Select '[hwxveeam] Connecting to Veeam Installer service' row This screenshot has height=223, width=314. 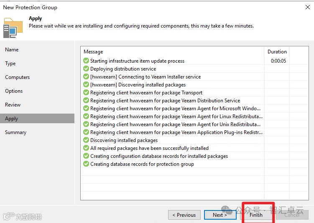click(146, 77)
